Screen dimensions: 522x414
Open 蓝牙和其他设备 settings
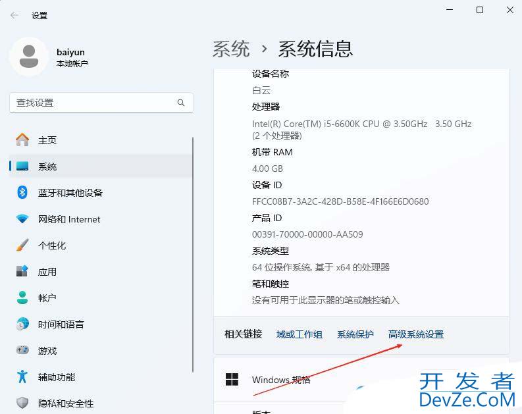click(101, 192)
